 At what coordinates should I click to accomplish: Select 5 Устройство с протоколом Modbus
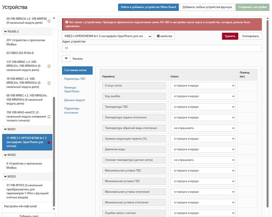click(27, 165)
